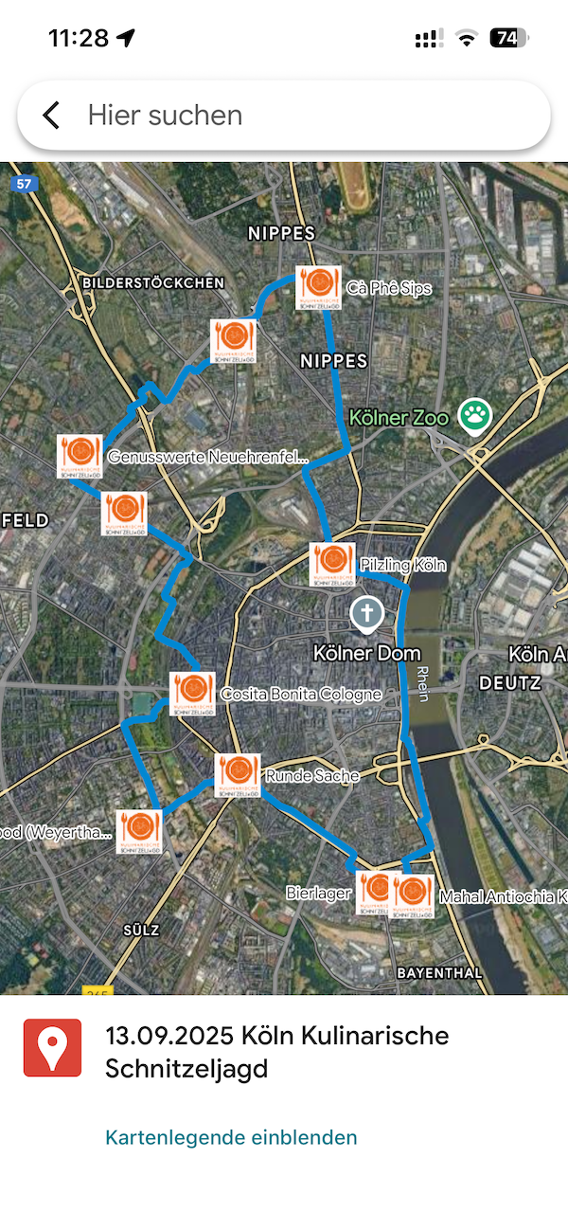Select the Weyertal marker near Sülz
This screenshot has width=568, height=1230.
click(139, 831)
